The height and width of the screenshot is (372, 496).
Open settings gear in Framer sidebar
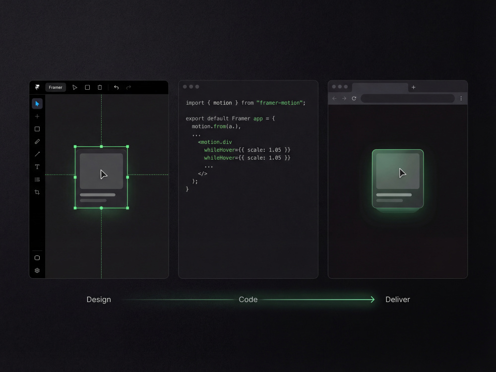pos(37,270)
